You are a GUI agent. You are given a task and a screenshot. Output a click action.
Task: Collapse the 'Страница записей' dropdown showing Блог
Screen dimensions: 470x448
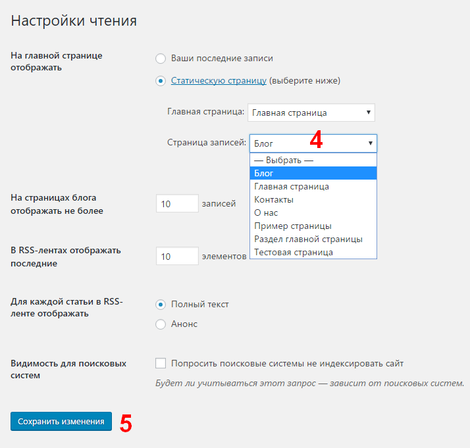(313, 143)
